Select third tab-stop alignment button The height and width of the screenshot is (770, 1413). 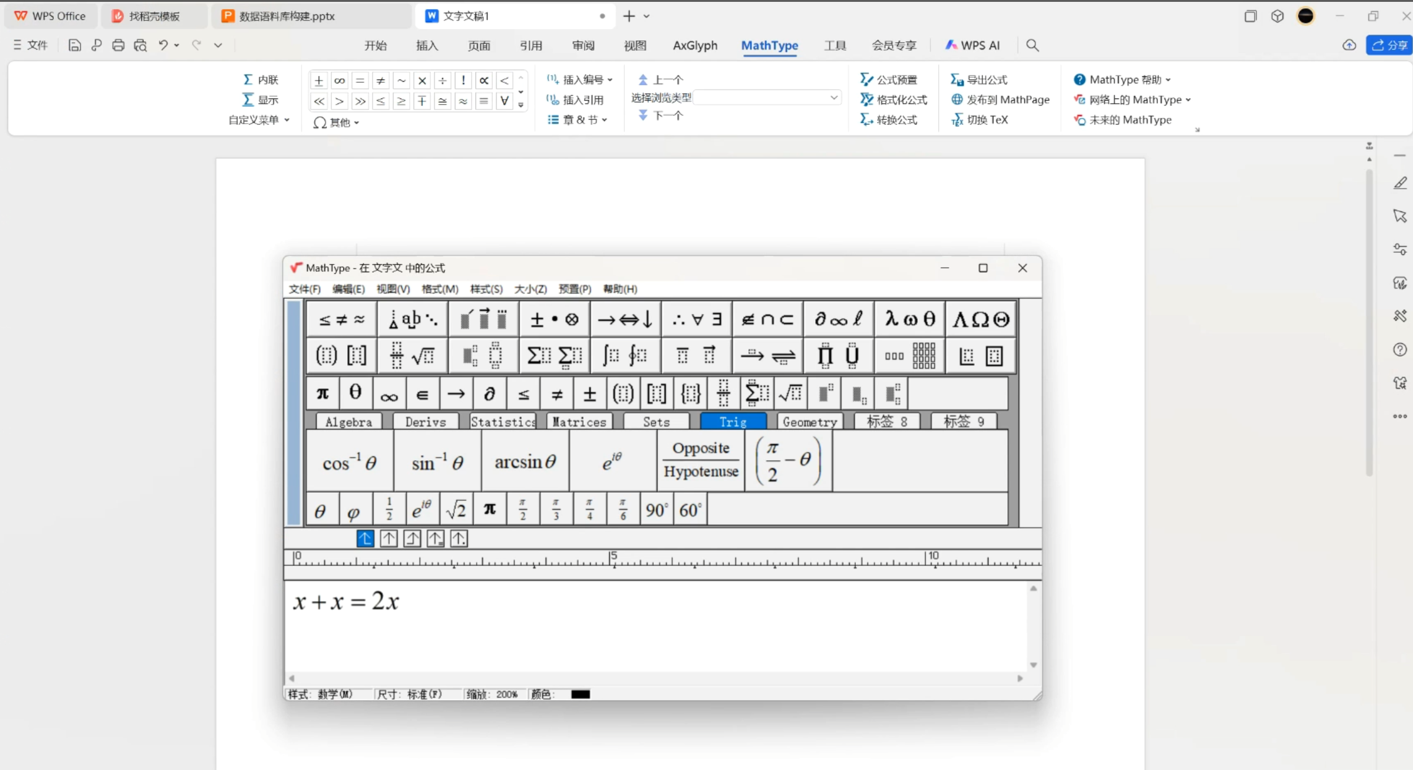pos(412,539)
